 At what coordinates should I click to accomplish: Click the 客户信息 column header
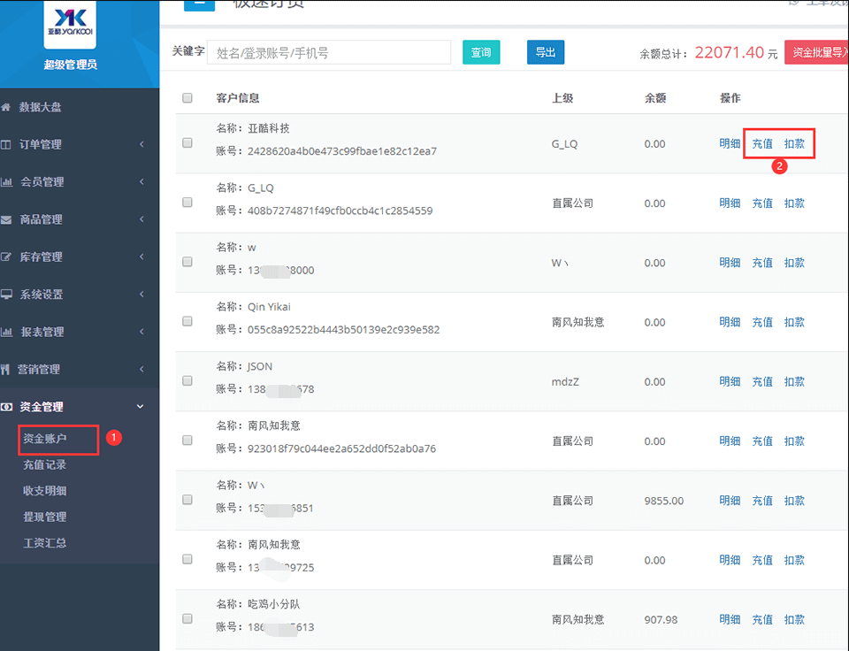tap(238, 98)
